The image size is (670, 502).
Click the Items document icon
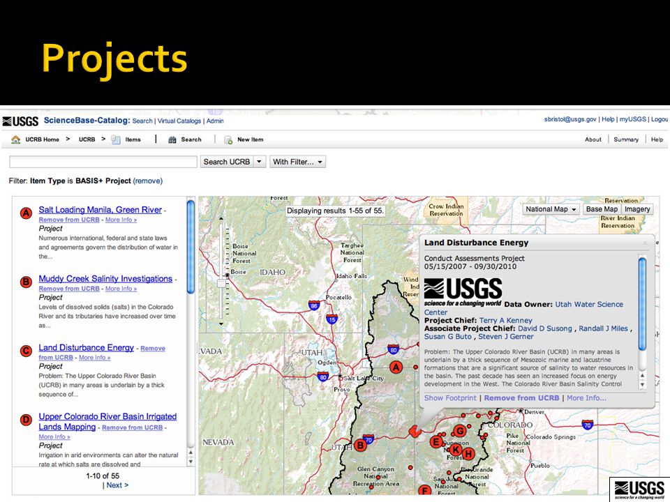(116, 139)
